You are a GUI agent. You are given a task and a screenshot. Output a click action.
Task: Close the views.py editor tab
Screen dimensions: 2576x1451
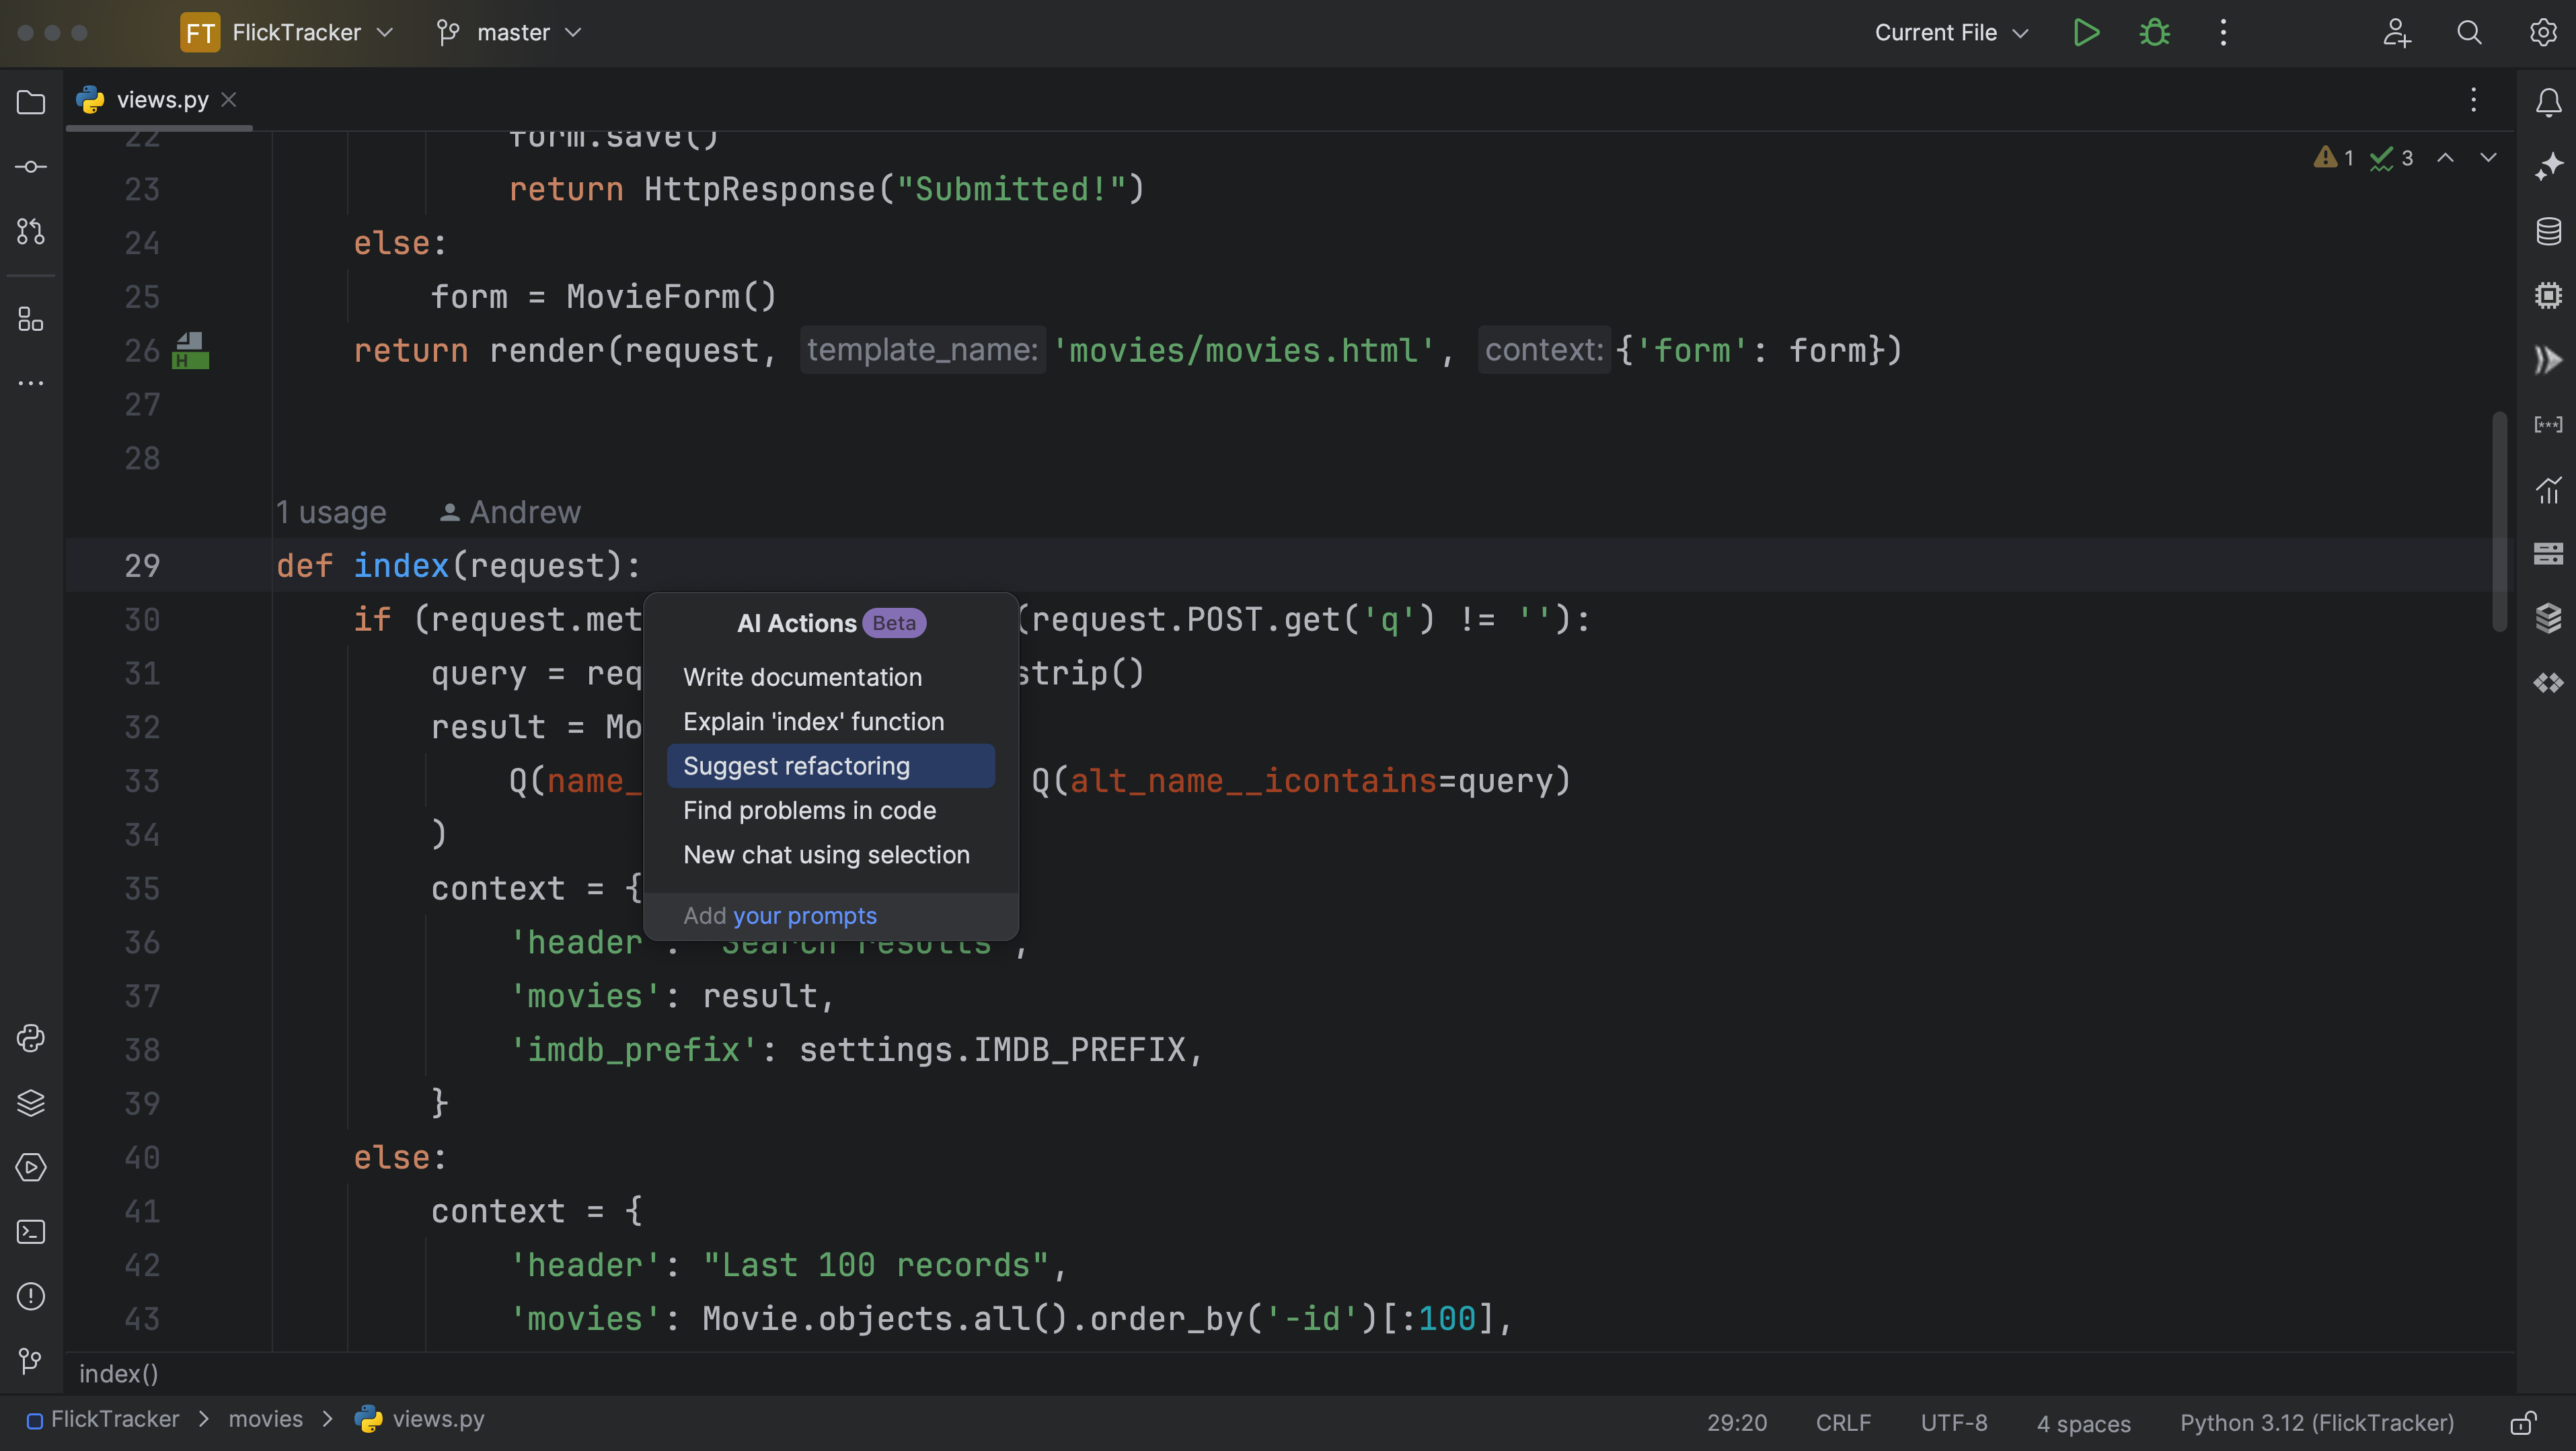229,99
